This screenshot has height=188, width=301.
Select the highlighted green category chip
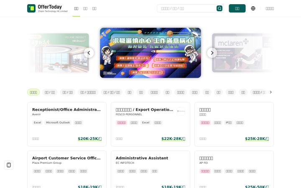[33, 92]
